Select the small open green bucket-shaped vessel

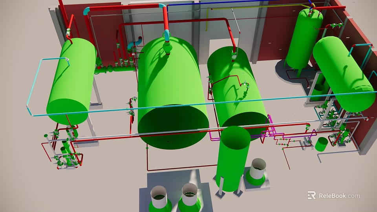pyautogui.click(x=321, y=144)
